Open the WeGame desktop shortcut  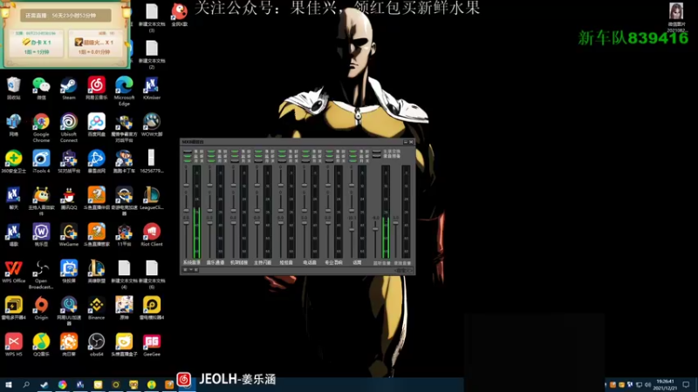tap(69, 234)
